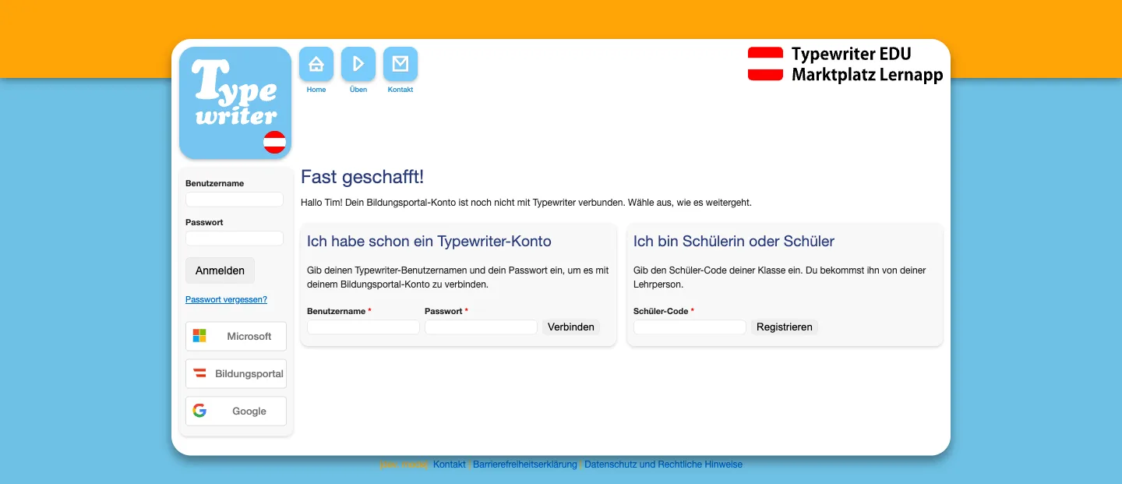Focus the Schüler-Code input field
The width and height of the screenshot is (1122, 484).
pyautogui.click(x=690, y=327)
